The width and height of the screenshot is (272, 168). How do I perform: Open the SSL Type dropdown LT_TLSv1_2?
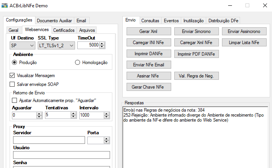click(x=56, y=46)
